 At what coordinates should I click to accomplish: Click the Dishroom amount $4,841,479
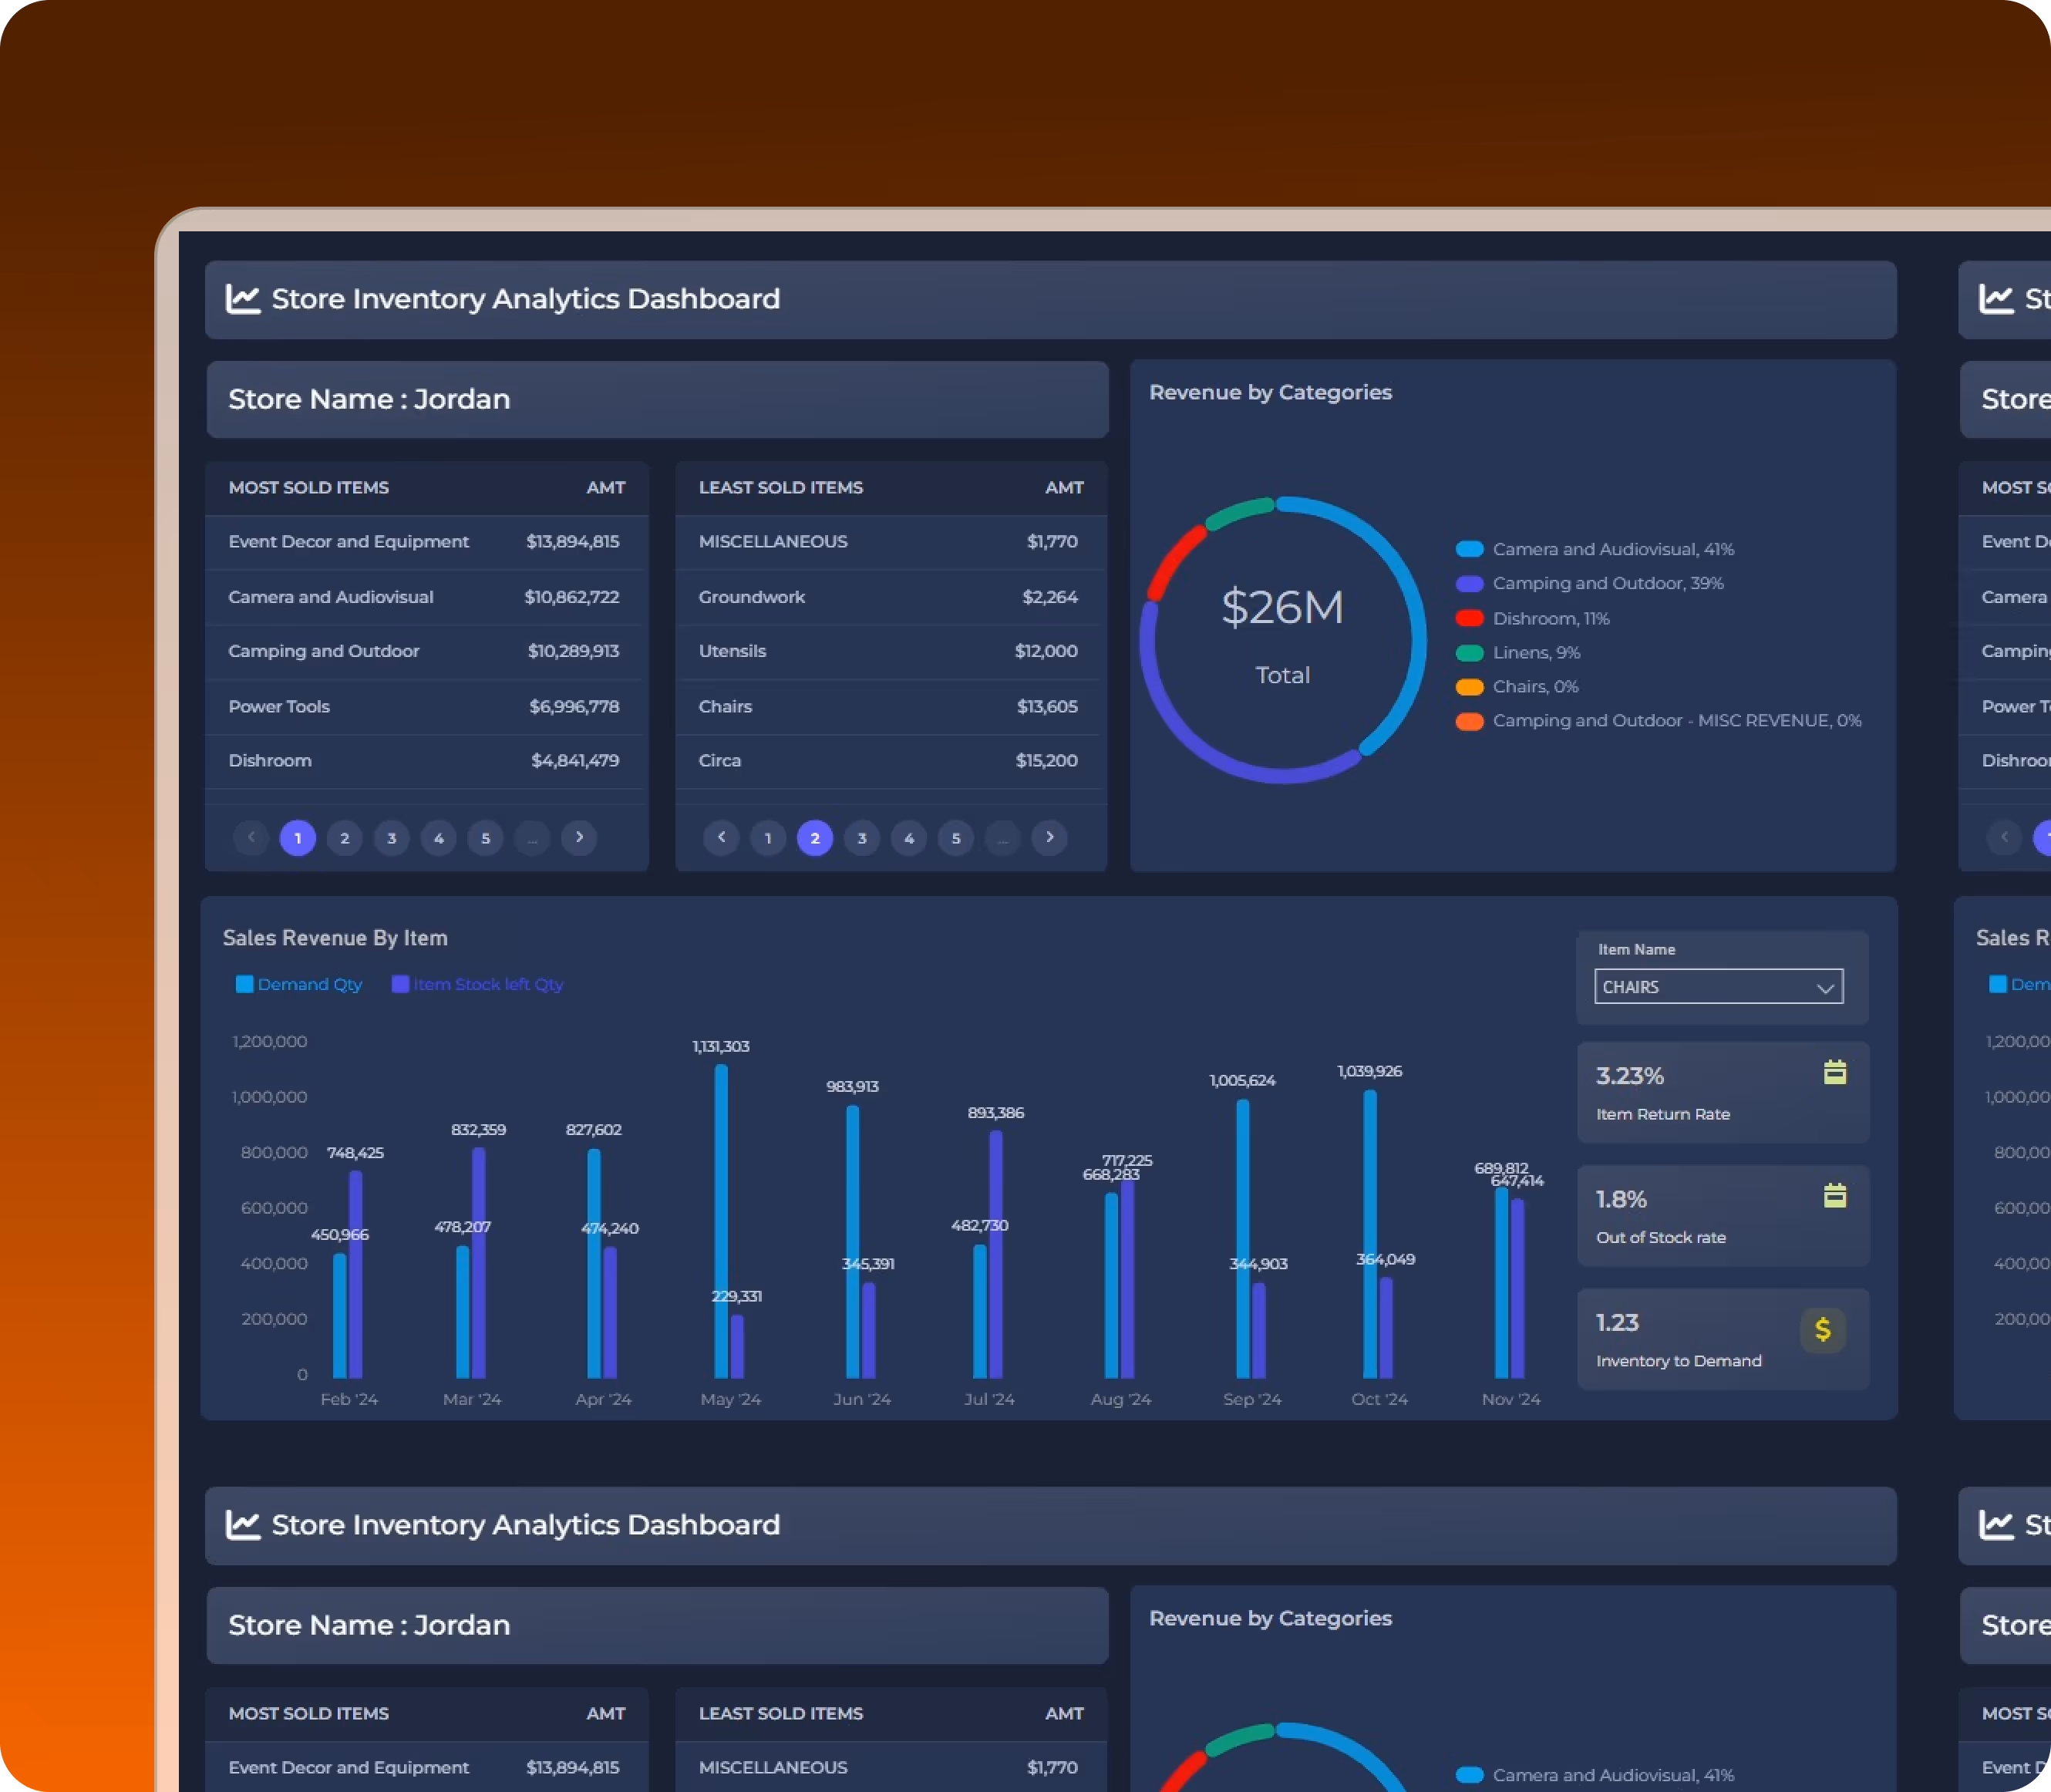[575, 760]
